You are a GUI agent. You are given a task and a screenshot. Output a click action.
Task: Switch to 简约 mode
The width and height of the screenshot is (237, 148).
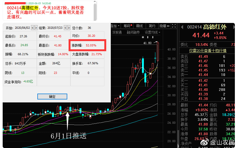[x=152, y=26]
